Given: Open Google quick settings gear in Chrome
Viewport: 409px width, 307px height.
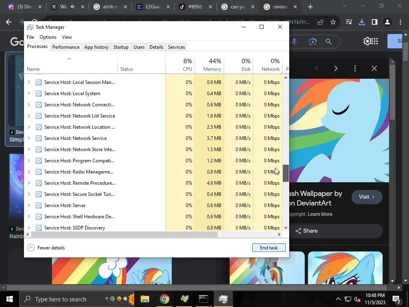Looking at the screenshot, I should pos(367,41).
